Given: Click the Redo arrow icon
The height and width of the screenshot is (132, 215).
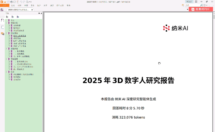Looking at the screenshot, I should tap(24, 2).
